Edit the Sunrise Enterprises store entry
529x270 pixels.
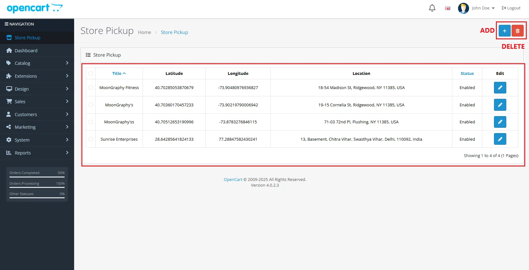tap(500, 139)
